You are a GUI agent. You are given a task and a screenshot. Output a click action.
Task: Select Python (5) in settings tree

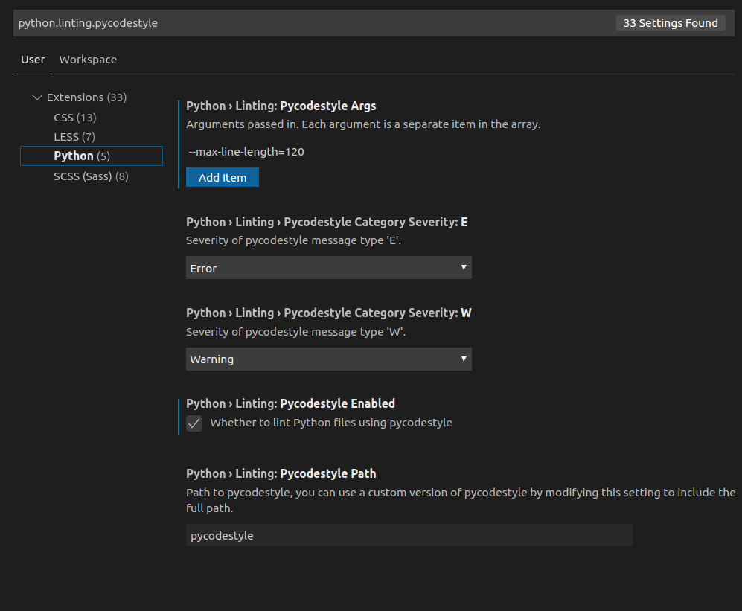pyautogui.click(x=82, y=156)
